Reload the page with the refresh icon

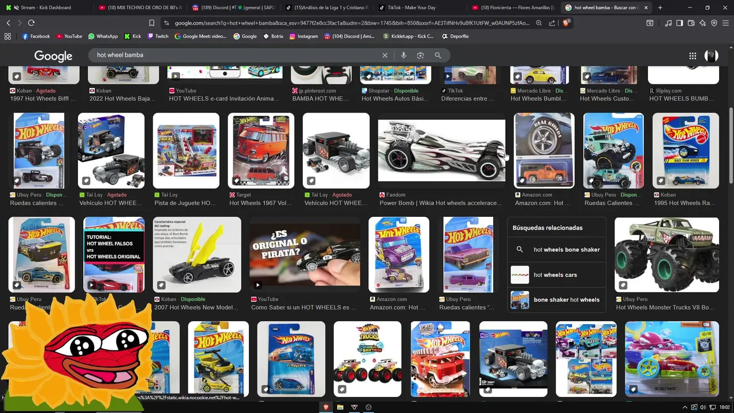point(31,23)
